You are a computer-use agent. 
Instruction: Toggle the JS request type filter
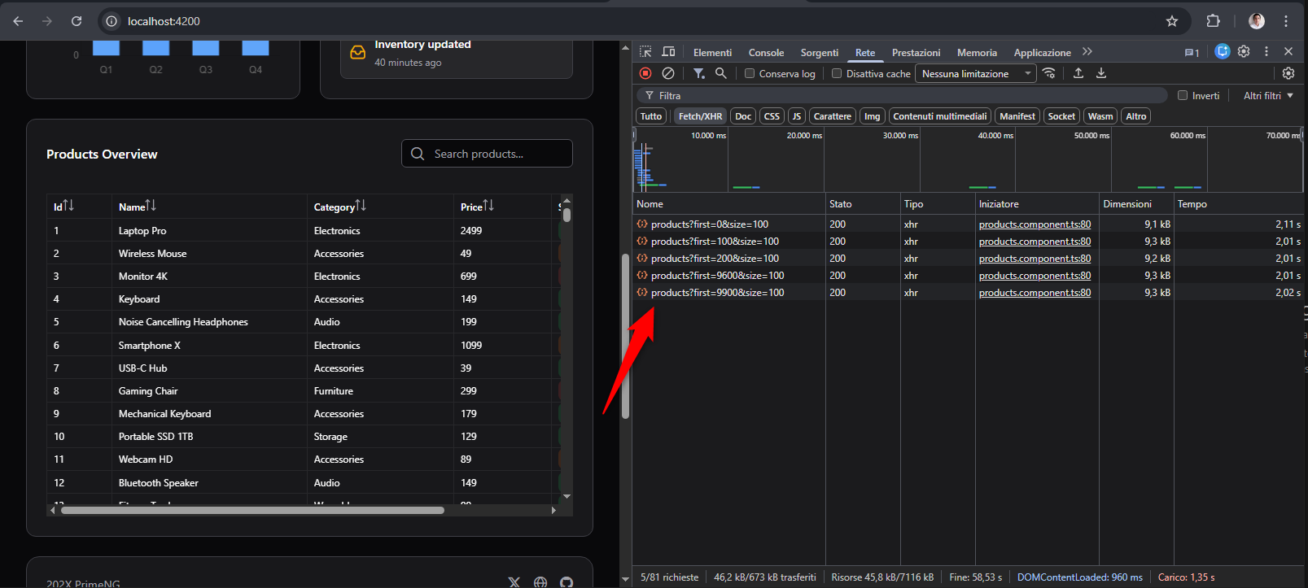tap(797, 116)
